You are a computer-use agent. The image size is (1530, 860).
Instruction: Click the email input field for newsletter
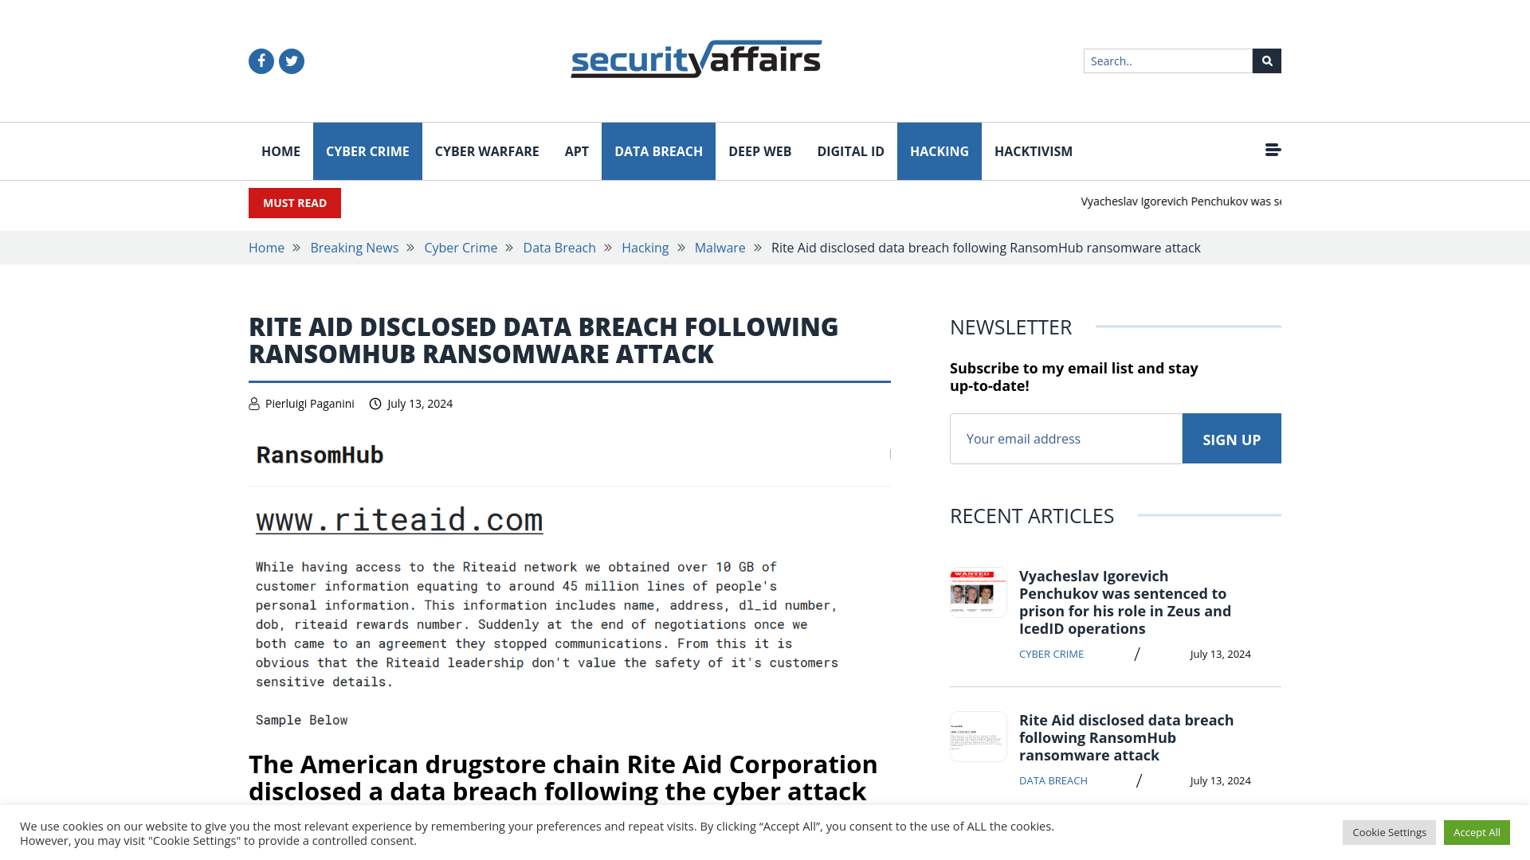[x=1066, y=438]
